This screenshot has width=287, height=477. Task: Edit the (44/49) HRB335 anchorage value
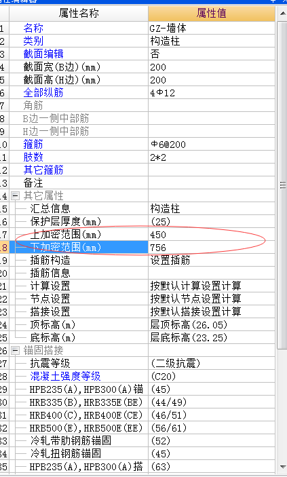click(212, 402)
